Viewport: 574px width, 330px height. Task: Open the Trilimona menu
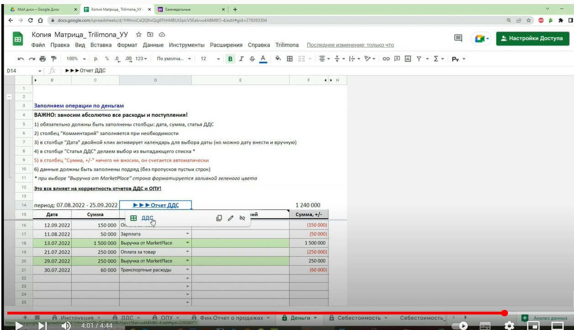point(287,45)
